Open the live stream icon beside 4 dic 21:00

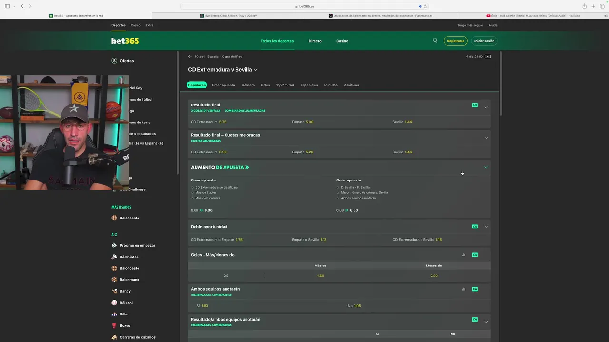(x=488, y=57)
